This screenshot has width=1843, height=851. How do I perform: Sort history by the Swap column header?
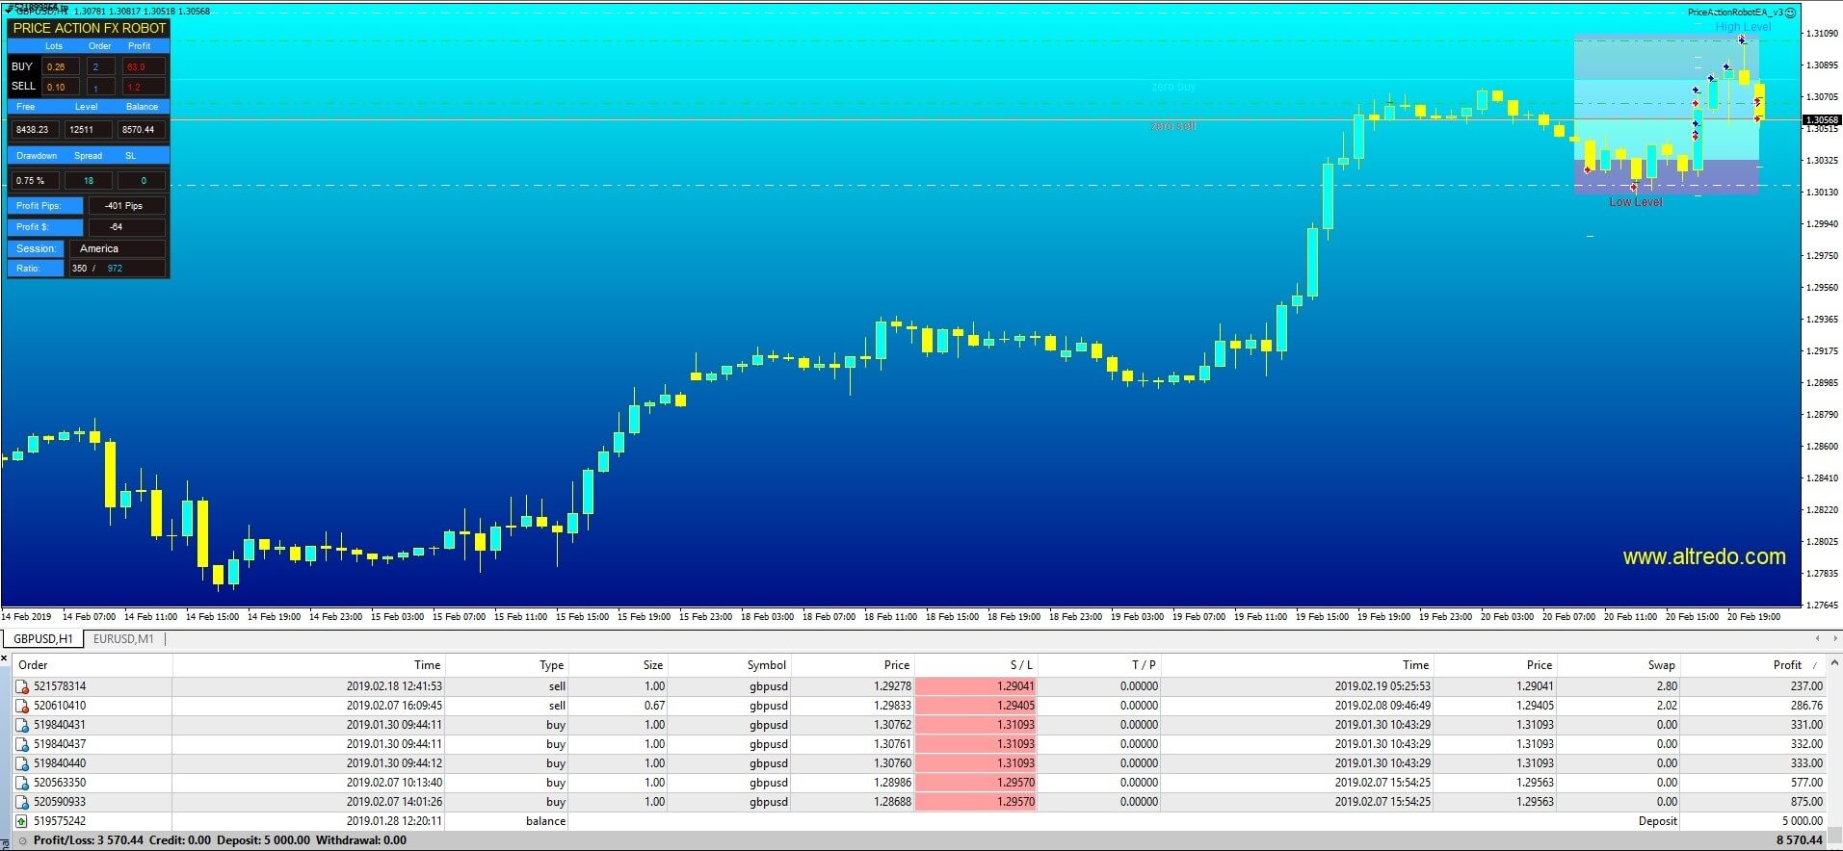point(1662,665)
